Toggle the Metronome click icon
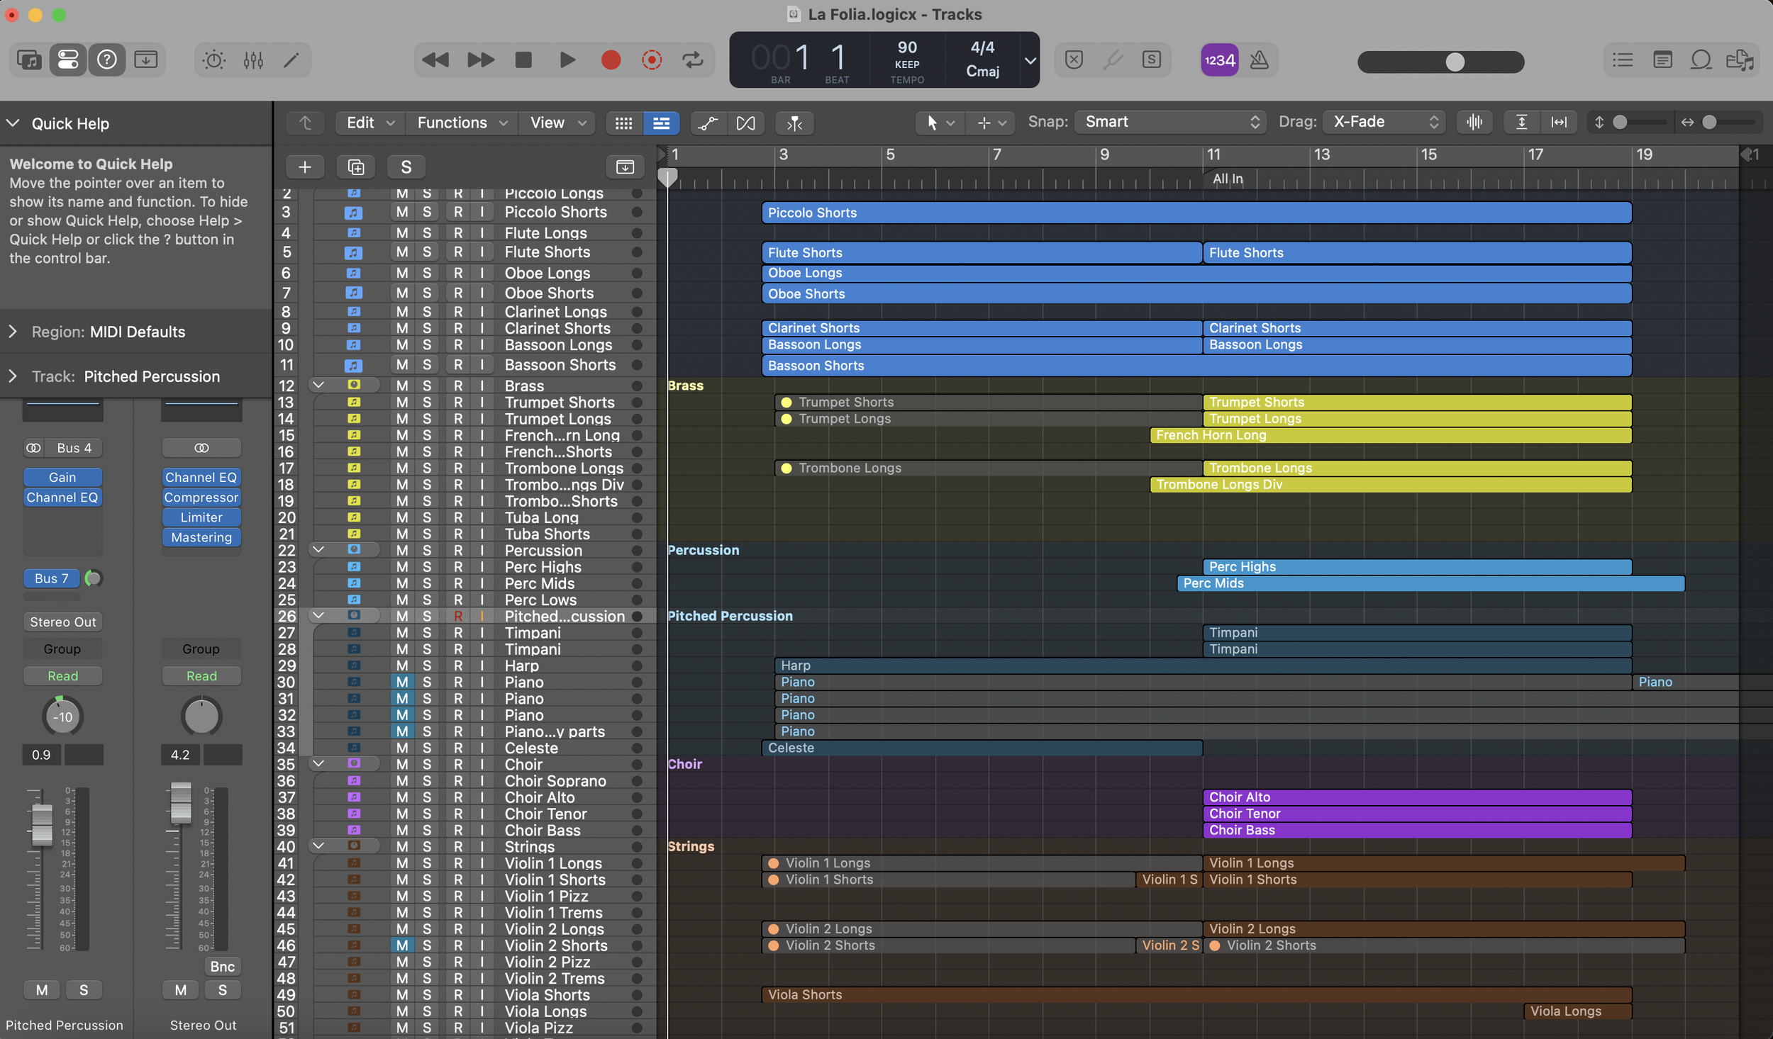 pos(1259,60)
